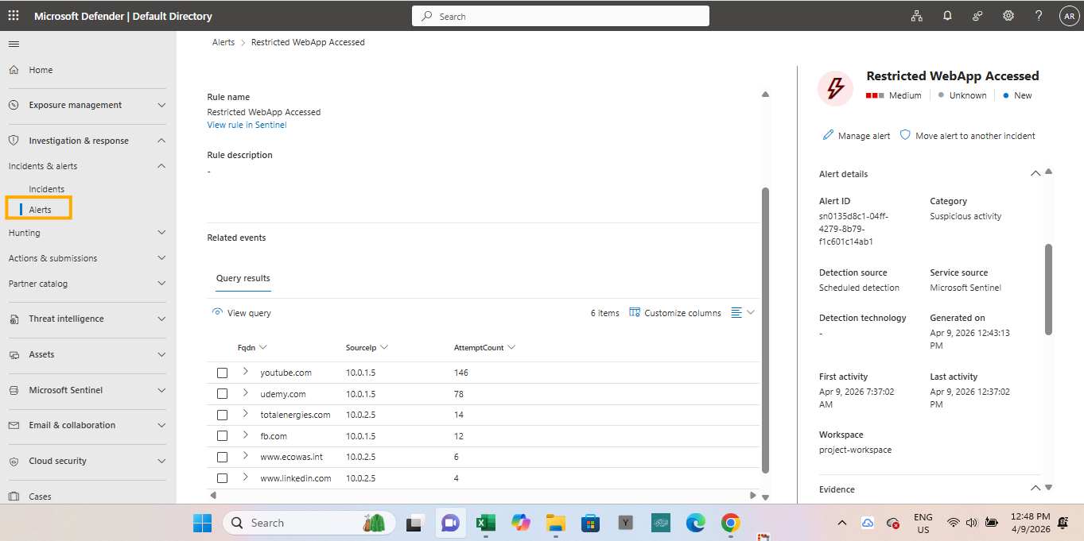Expand the Hunting menu chevron

(161, 233)
